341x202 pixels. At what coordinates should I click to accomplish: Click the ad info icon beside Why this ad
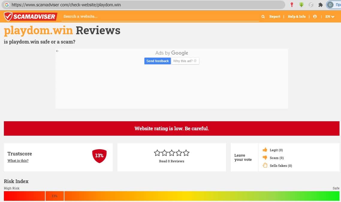195,61
